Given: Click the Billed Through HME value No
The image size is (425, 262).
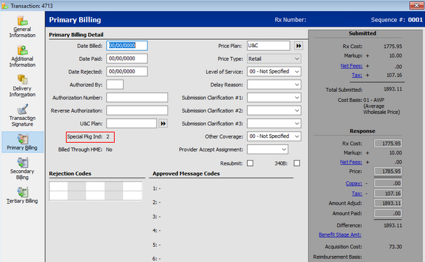Looking at the screenshot, I should [x=109, y=150].
